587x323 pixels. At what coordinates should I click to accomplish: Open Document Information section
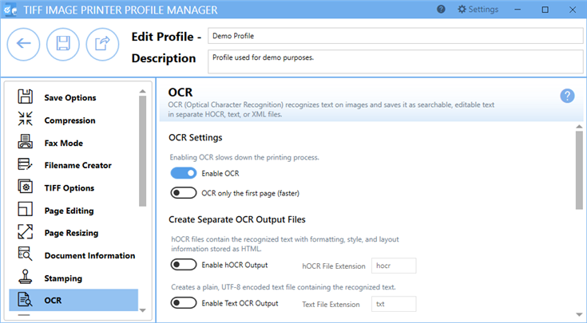(x=73, y=256)
